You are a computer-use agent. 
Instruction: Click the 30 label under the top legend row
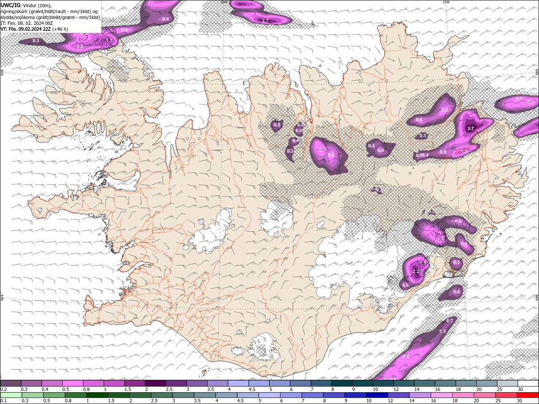[x=520, y=389]
